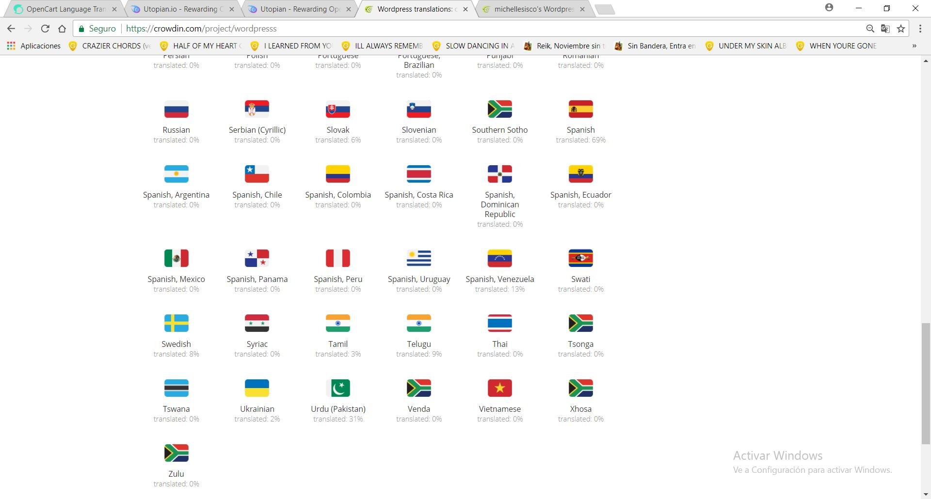Click the Slovenian flag icon
The width and height of the screenshot is (931, 499).
419,109
